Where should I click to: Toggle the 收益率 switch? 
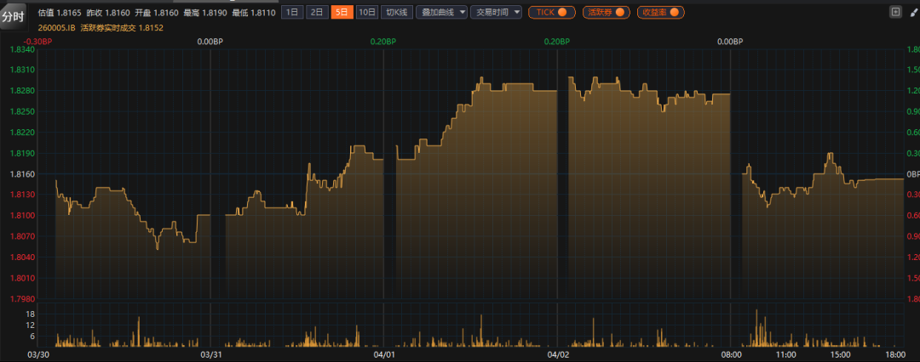pos(661,12)
